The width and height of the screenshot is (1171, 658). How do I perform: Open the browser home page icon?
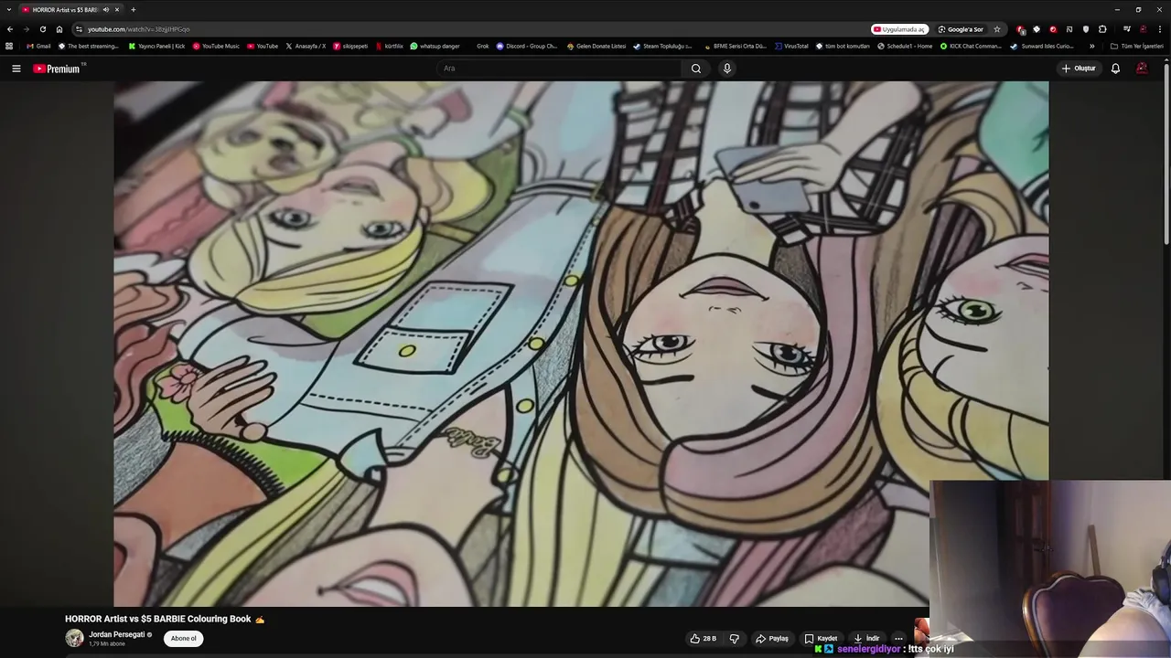59,29
